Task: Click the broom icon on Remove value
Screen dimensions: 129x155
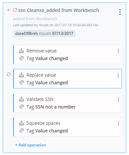Action: (21, 51)
